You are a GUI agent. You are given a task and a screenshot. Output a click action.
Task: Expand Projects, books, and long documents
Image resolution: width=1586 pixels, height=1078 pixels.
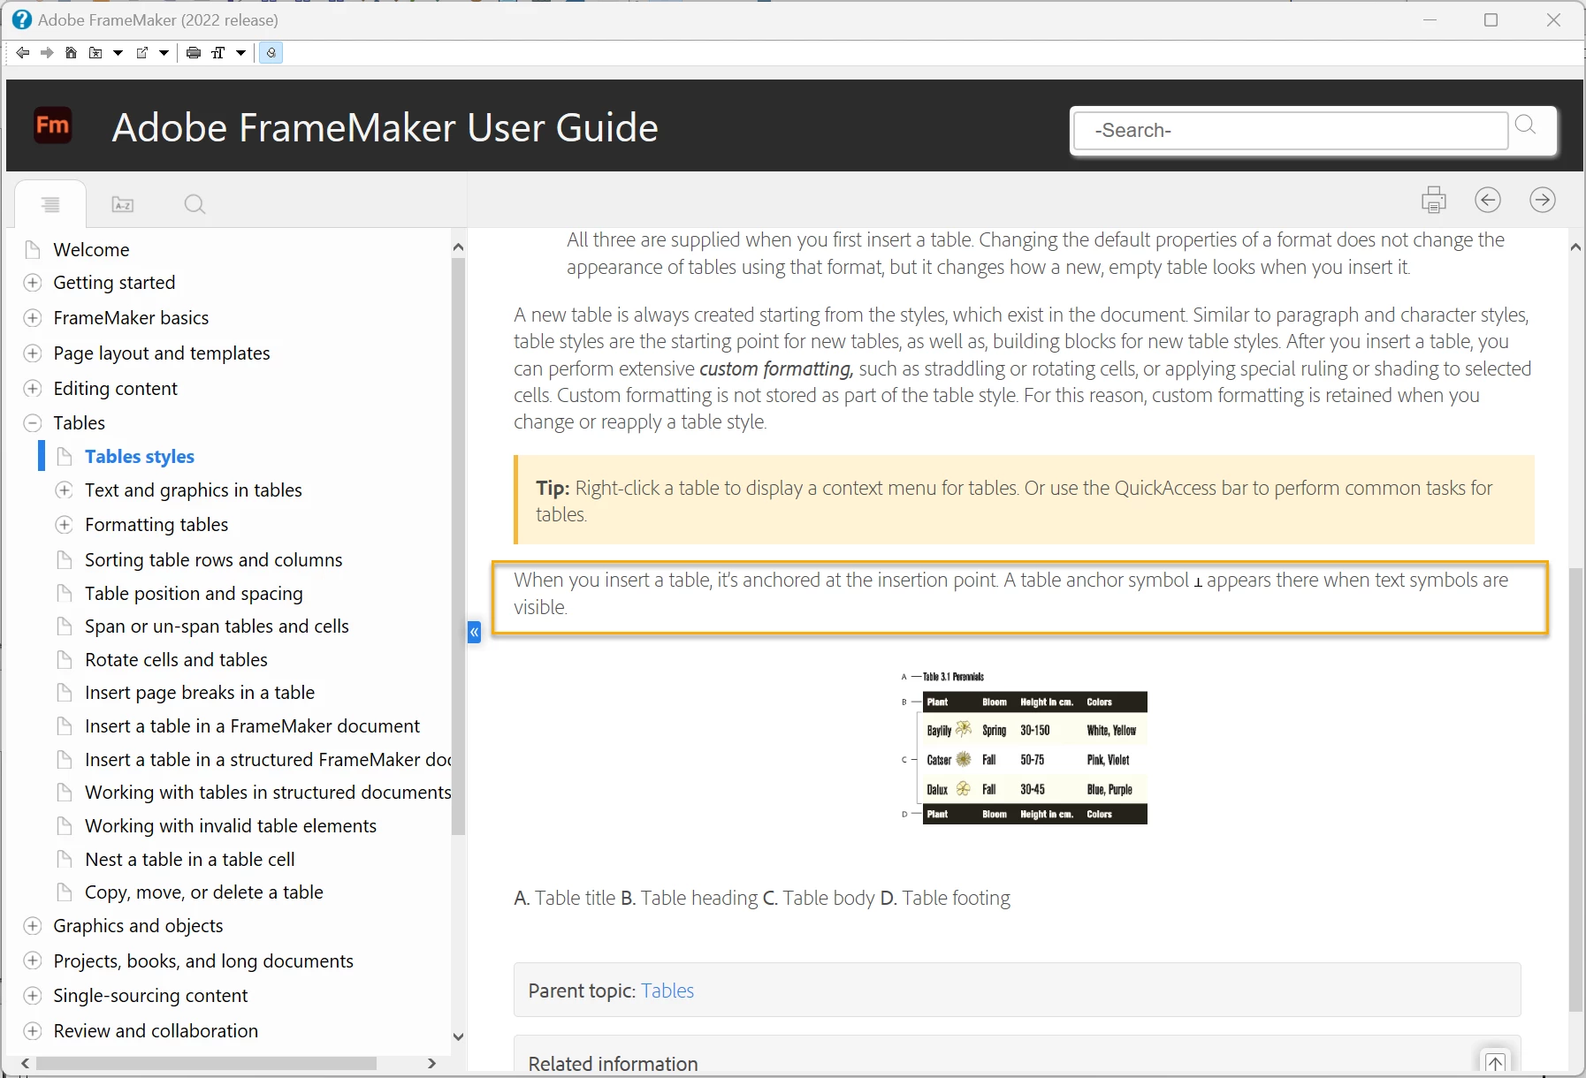tap(33, 961)
